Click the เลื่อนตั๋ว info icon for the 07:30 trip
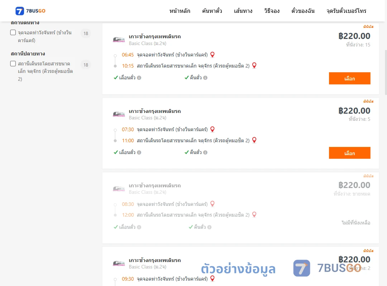The image size is (387, 286). tap(139, 153)
